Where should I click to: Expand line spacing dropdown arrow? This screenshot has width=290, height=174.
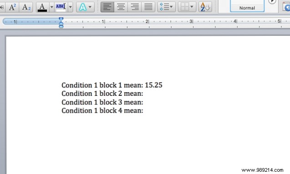click(172, 7)
